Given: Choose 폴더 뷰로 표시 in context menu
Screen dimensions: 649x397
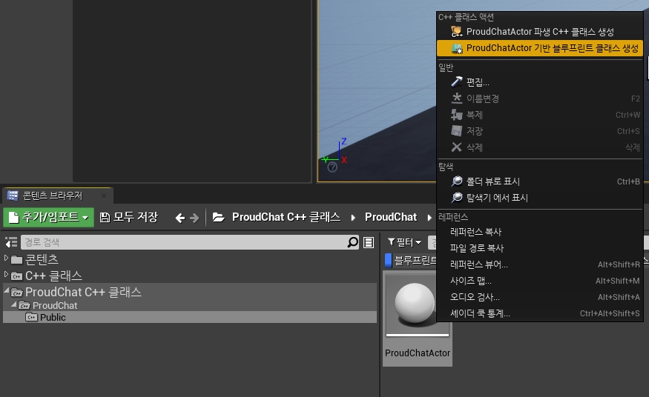Looking at the screenshot, I should [492, 181].
